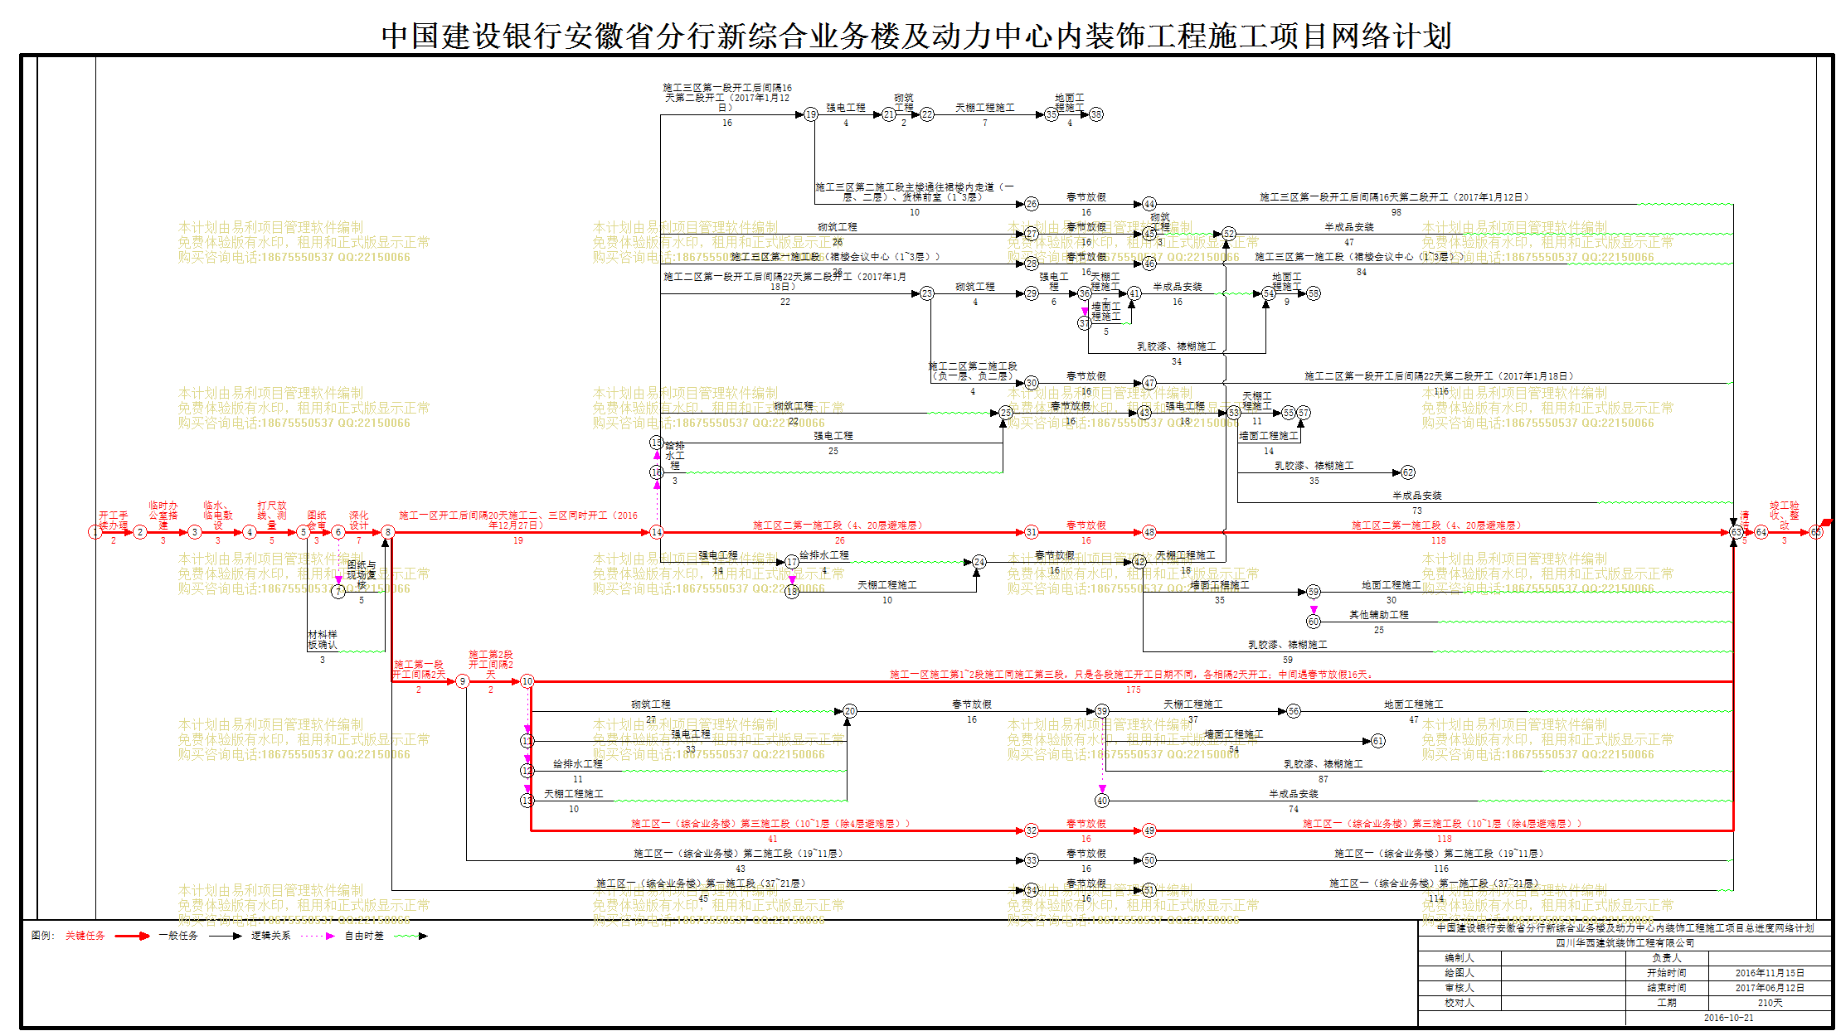The width and height of the screenshot is (1836, 1031).
Task: Select node circle 19 at top
Action: coord(811,114)
